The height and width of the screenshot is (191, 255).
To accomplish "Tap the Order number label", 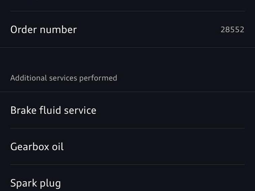I will pos(43,30).
